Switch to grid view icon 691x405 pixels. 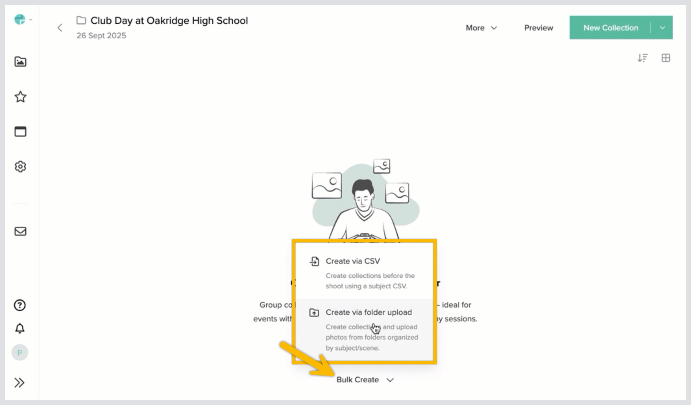666,58
